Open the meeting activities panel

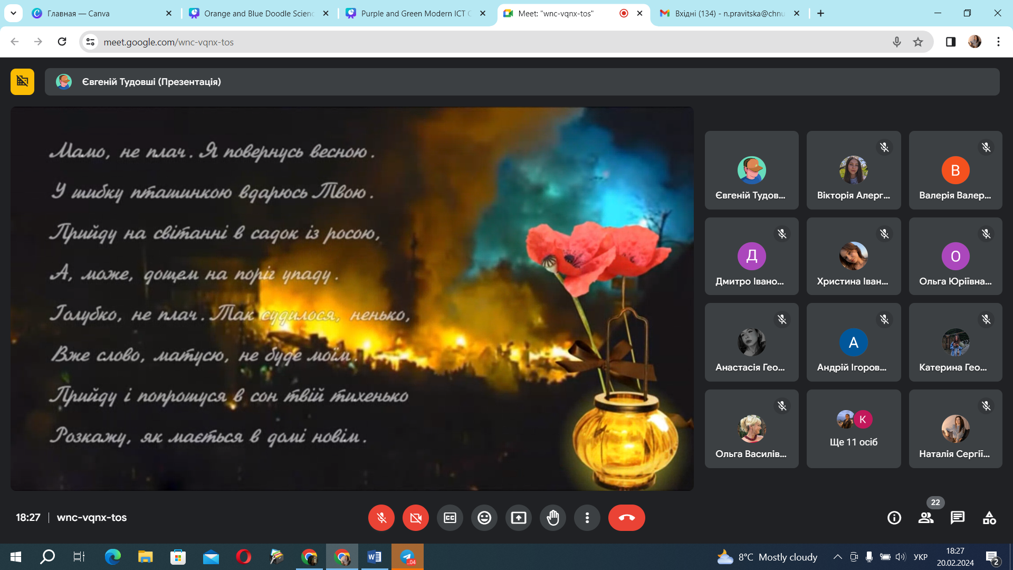pos(989,518)
